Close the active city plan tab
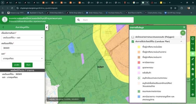Viewport: 196px width, 104px height. click(147, 3)
